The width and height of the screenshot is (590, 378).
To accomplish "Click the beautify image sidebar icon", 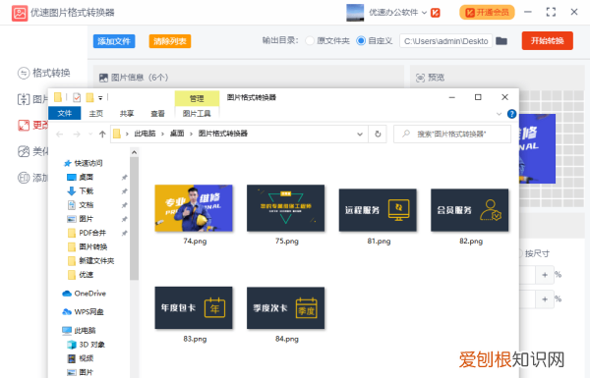I will 24,151.
